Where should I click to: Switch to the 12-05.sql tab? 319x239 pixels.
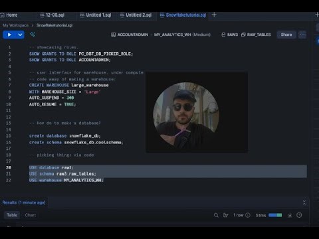53,15
